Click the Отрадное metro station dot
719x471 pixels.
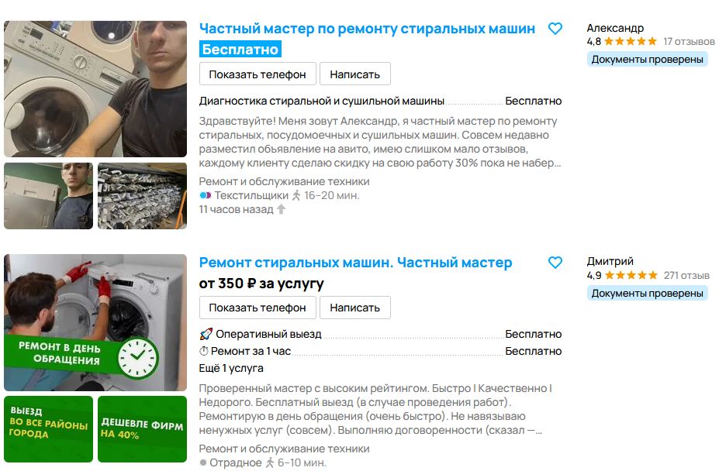point(203,462)
